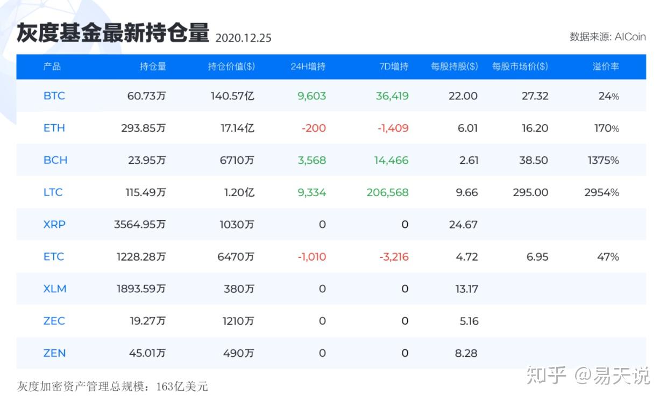
Task: Click the title 灰度基金最新持仓量
Action: (113, 31)
